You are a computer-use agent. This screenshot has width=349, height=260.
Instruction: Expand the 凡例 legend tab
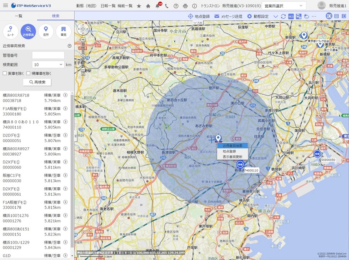click(x=198, y=23)
